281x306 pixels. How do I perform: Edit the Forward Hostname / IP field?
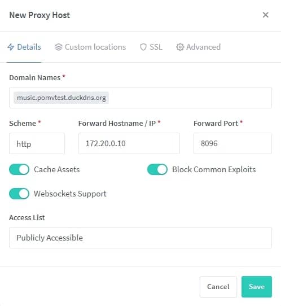(129, 143)
